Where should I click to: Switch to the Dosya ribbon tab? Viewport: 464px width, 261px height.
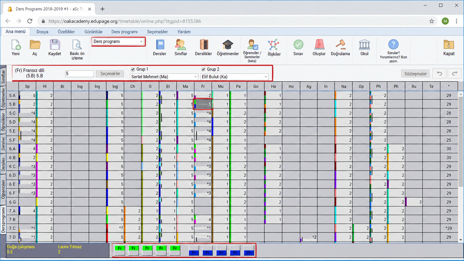pos(43,32)
